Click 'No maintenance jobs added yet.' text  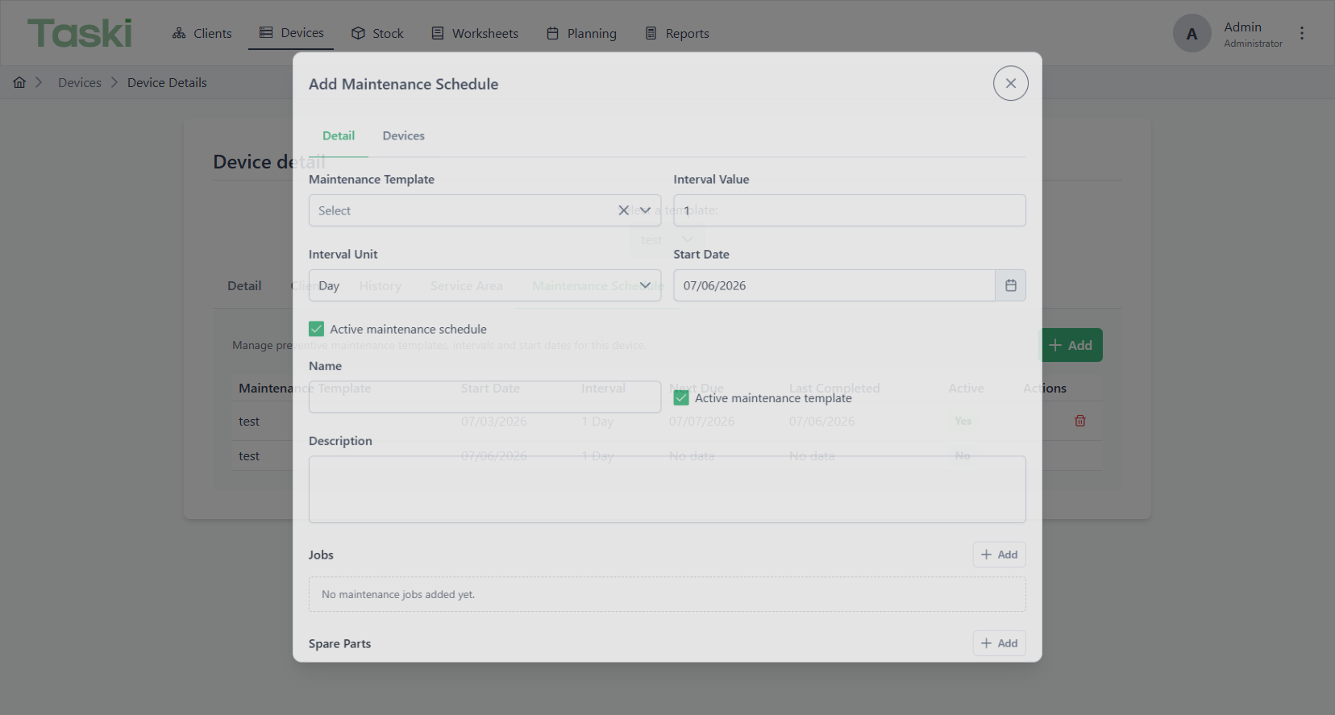click(398, 594)
